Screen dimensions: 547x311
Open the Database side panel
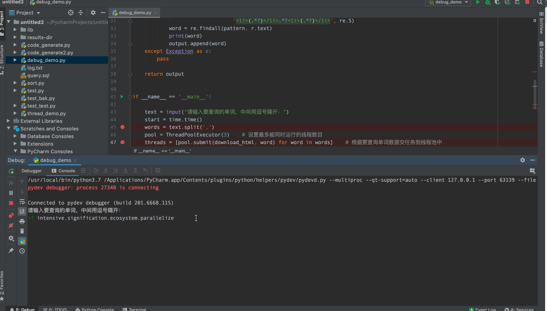(x=541, y=54)
